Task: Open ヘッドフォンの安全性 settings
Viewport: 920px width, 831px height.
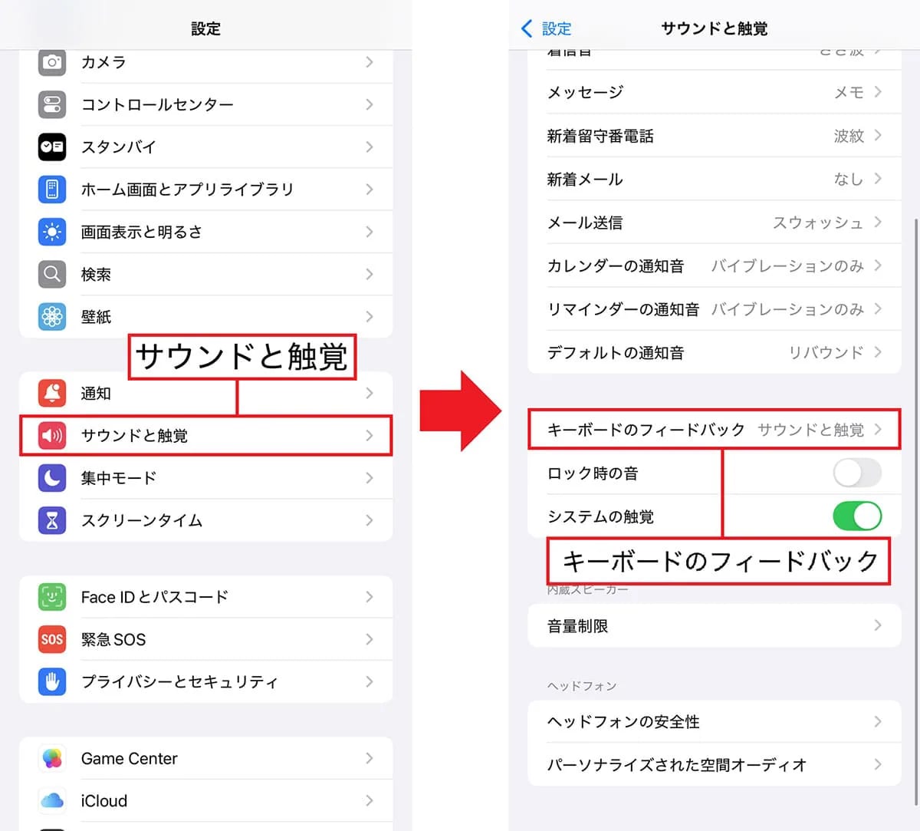Action: [x=713, y=721]
